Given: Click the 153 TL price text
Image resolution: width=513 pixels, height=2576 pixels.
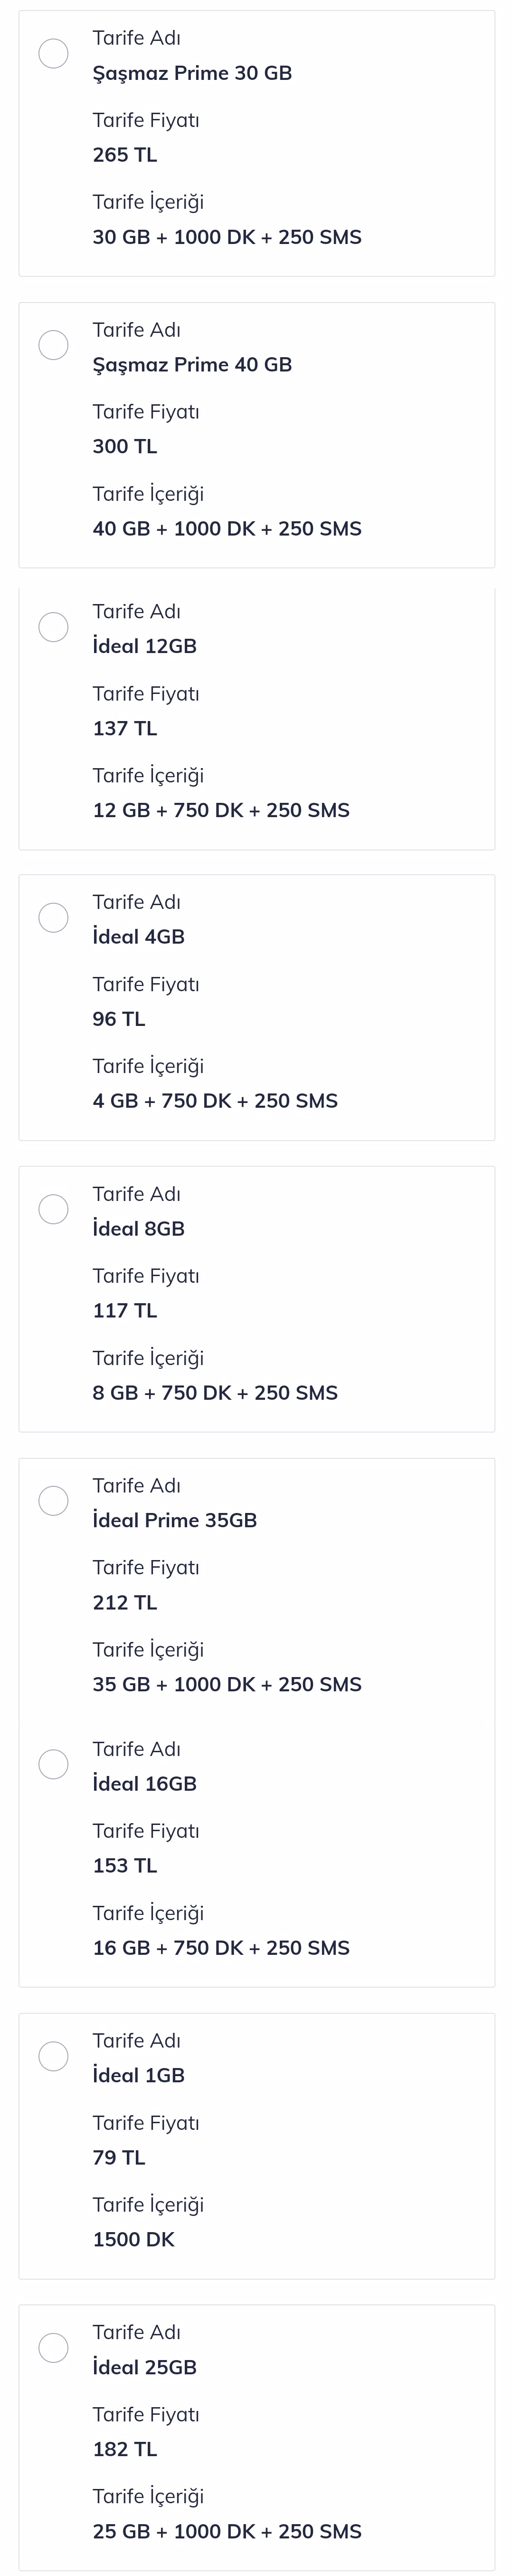Looking at the screenshot, I should (125, 1865).
